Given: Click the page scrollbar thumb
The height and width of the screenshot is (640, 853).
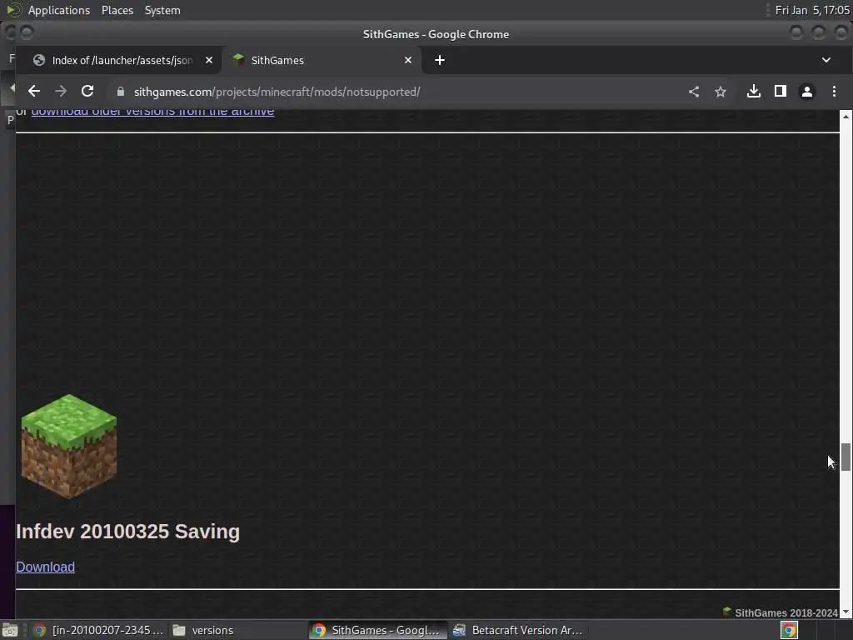Looking at the screenshot, I should (846, 457).
